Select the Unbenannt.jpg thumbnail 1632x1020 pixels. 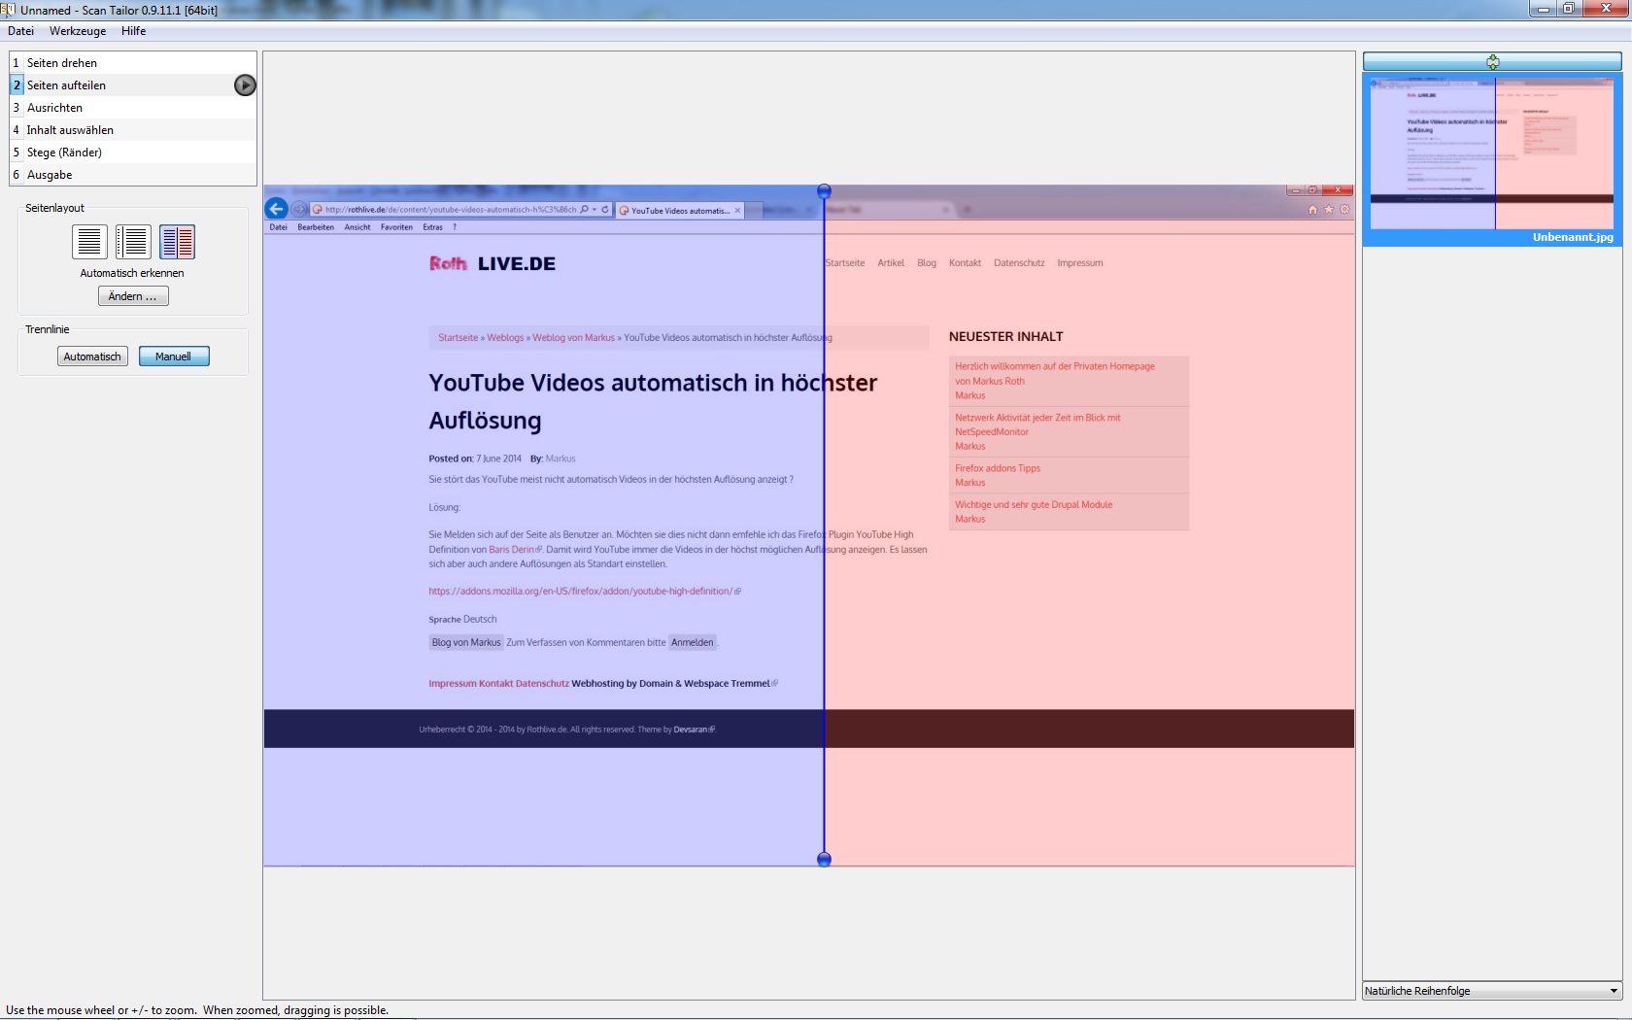point(1492,158)
